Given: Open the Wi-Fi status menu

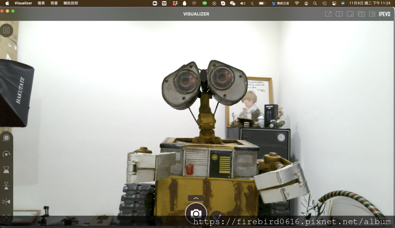Looking at the screenshot, I should 297,3.
